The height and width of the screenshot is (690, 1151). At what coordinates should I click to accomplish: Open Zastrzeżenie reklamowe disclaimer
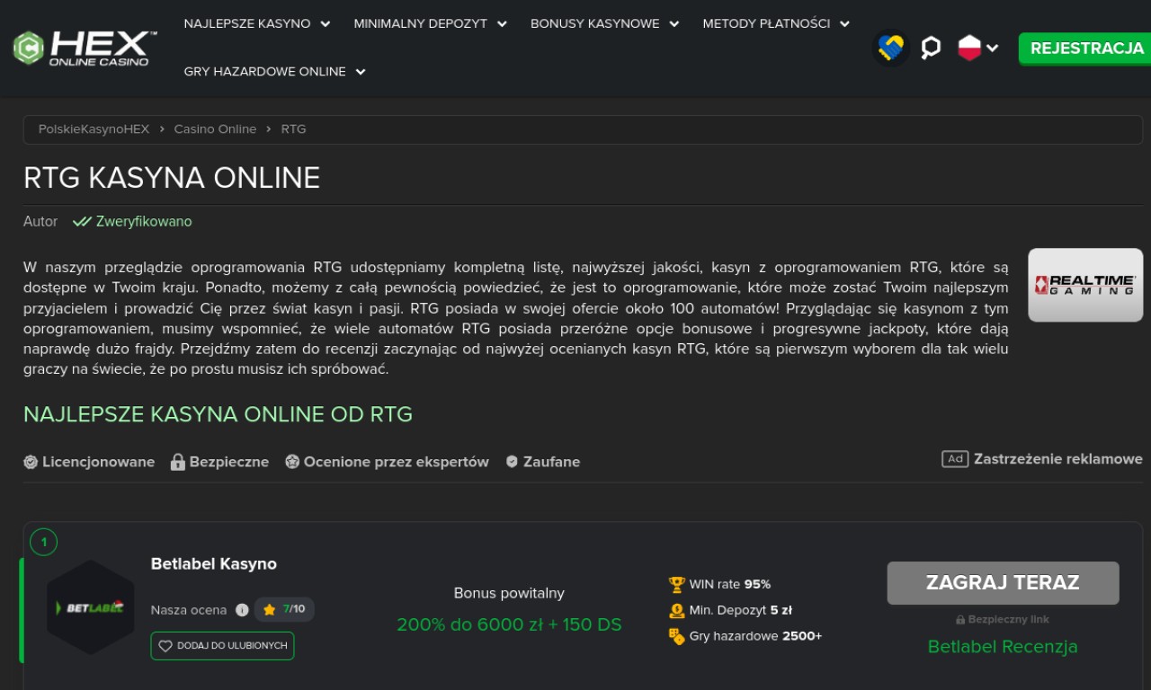point(1058,459)
